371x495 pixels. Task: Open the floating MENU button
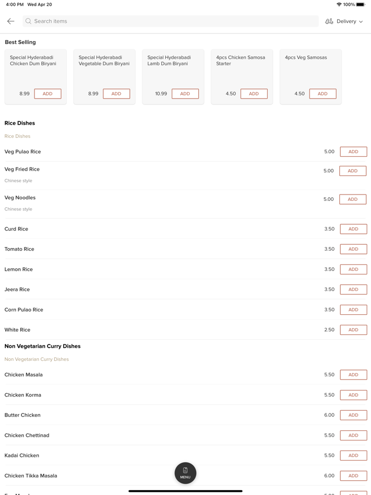[x=185, y=473]
